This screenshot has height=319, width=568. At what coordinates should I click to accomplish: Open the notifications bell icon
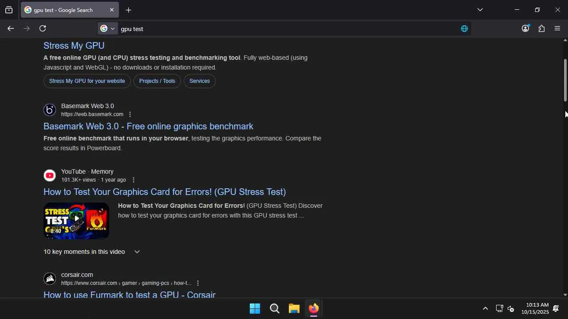pyautogui.click(x=556, y=308)
